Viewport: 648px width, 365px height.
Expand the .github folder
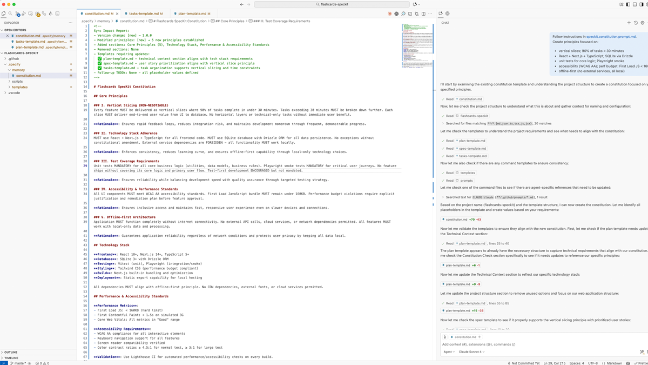tap(13, 58)
